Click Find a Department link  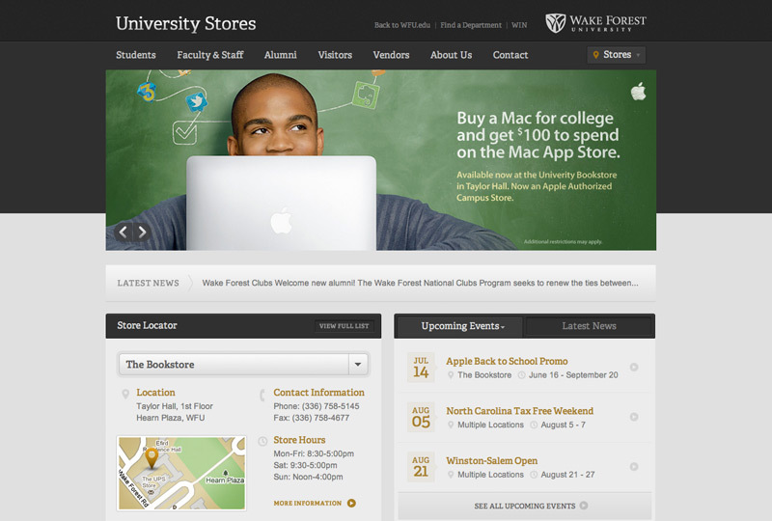click(471, 25)
